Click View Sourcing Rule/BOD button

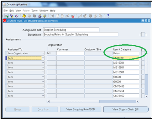[x=81, y=109]
